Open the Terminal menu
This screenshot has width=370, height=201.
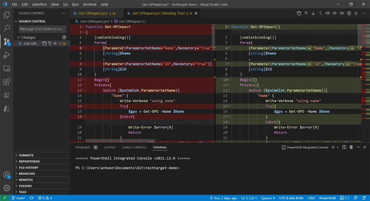click(89, 4)
